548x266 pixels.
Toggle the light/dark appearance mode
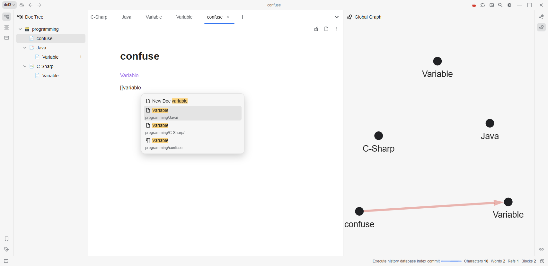click(509, 5)
